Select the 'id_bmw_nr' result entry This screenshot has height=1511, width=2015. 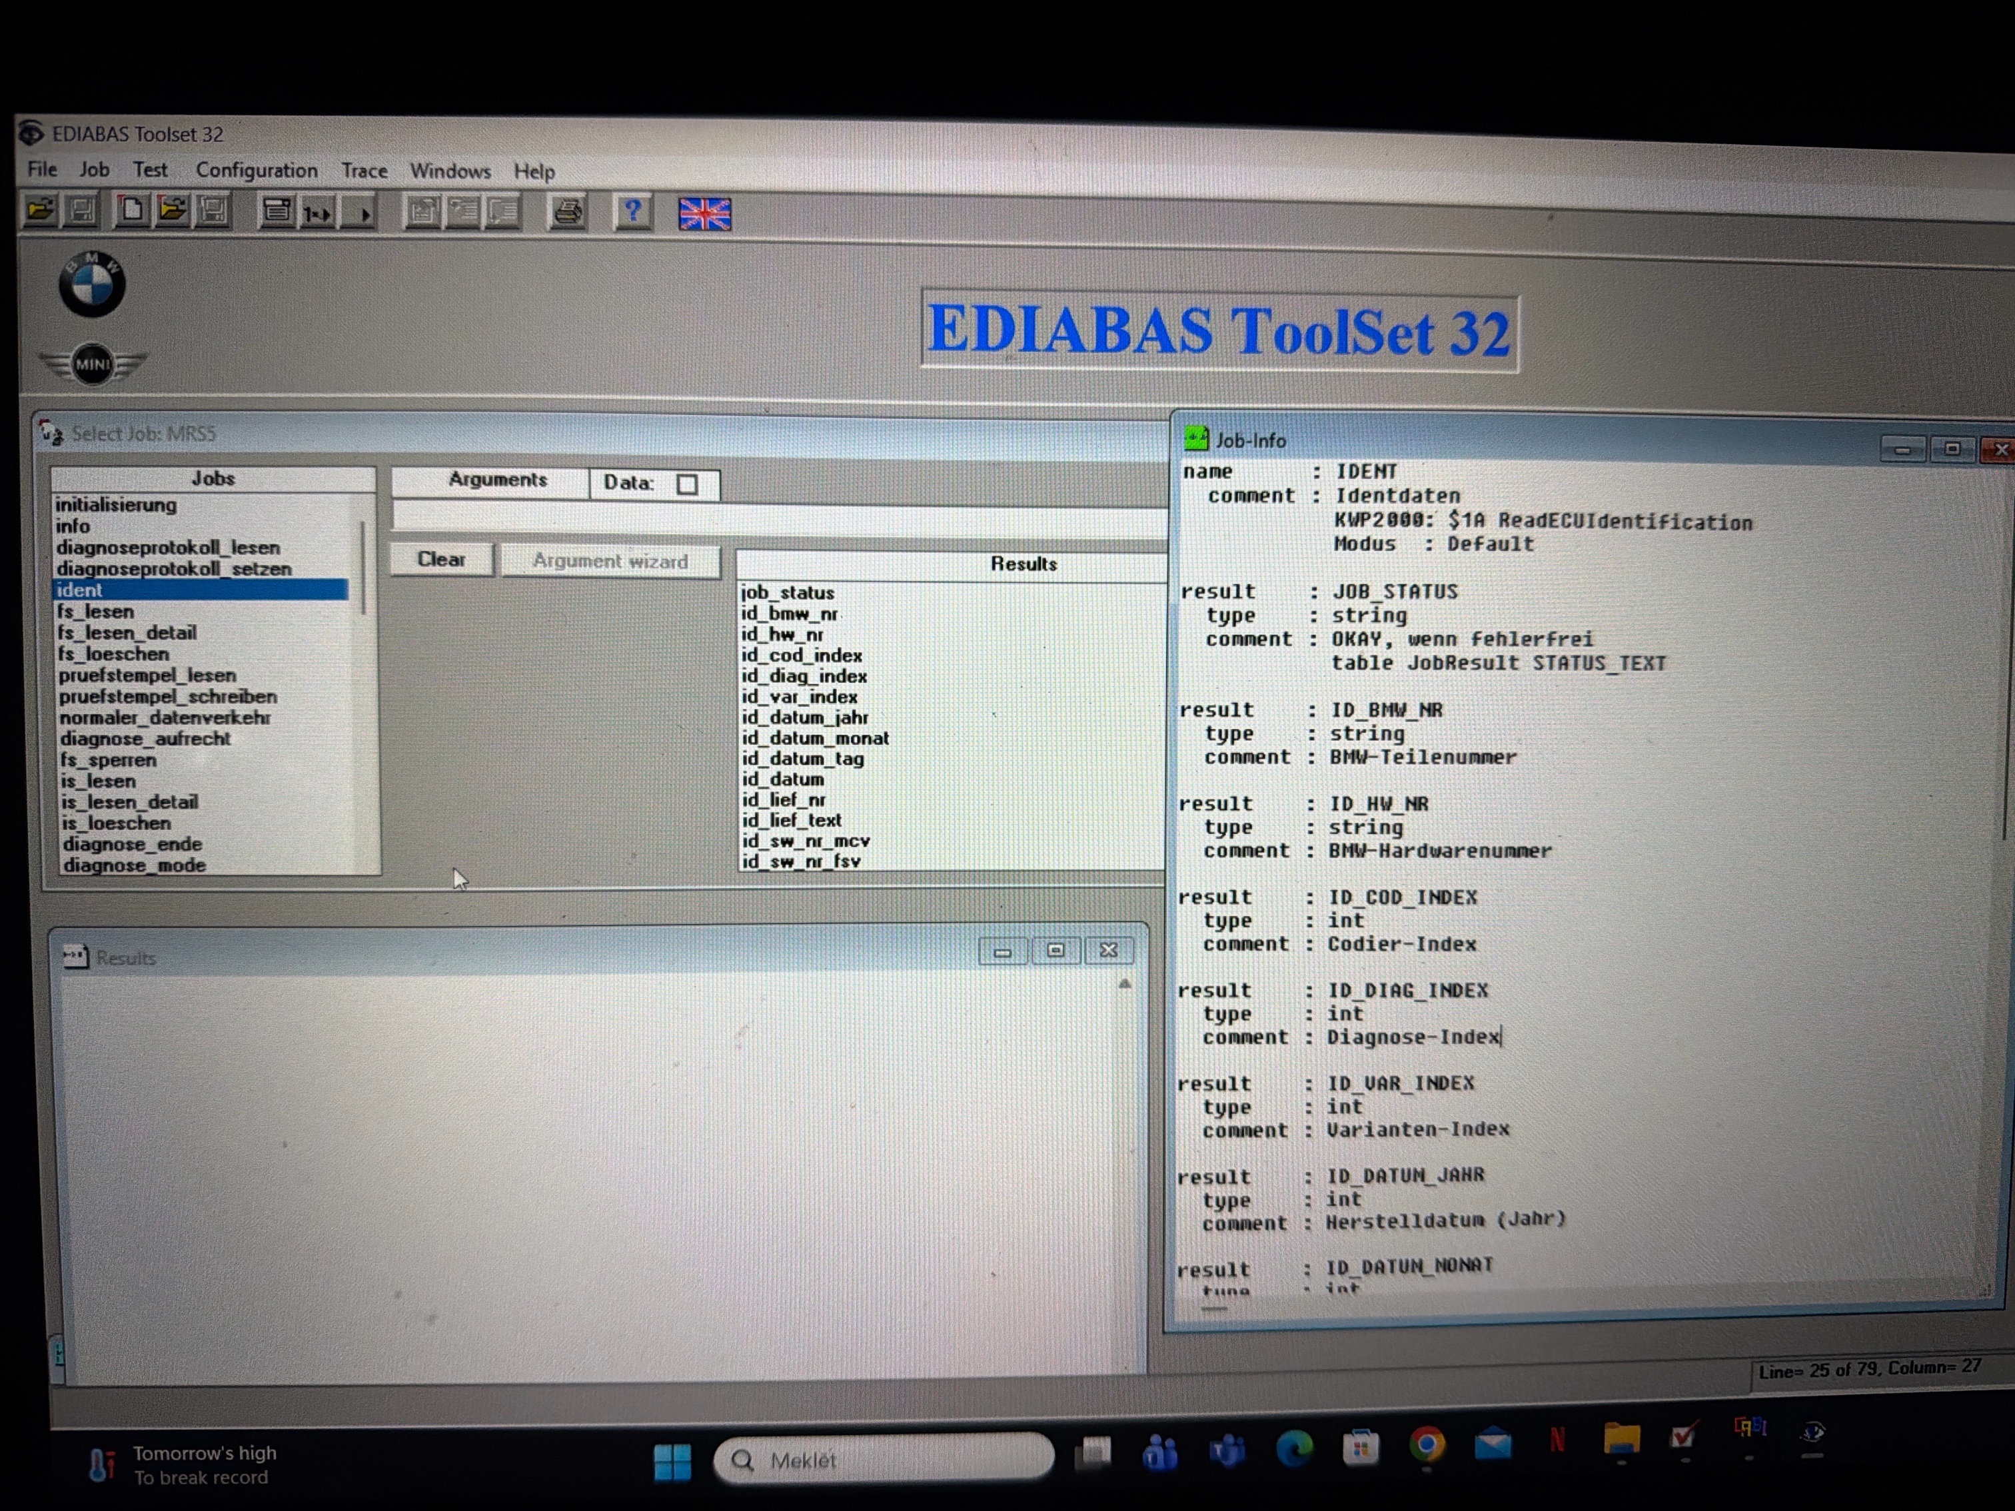[x=789, y=614]
